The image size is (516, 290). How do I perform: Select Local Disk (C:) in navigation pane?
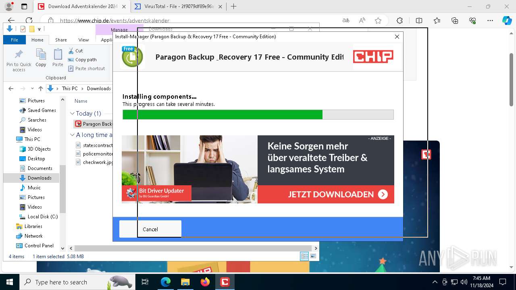point(43,217)
